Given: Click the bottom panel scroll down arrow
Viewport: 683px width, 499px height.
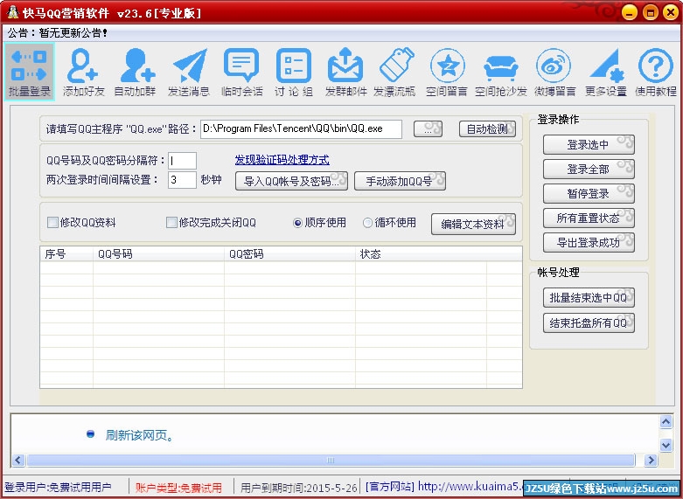Looking at the screenshot, I should (x=666, y=445).
